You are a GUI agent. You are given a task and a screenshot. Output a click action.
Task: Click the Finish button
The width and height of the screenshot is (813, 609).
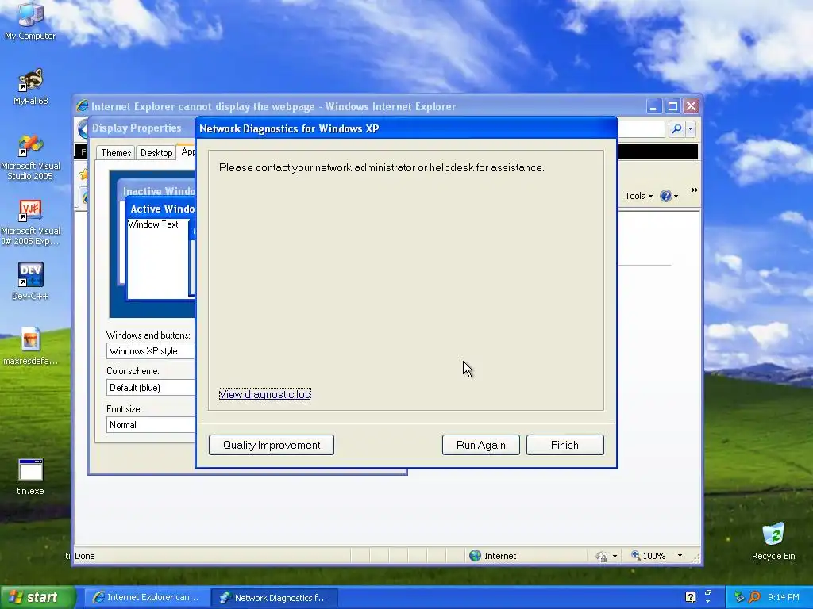click(x=564, y=445)
